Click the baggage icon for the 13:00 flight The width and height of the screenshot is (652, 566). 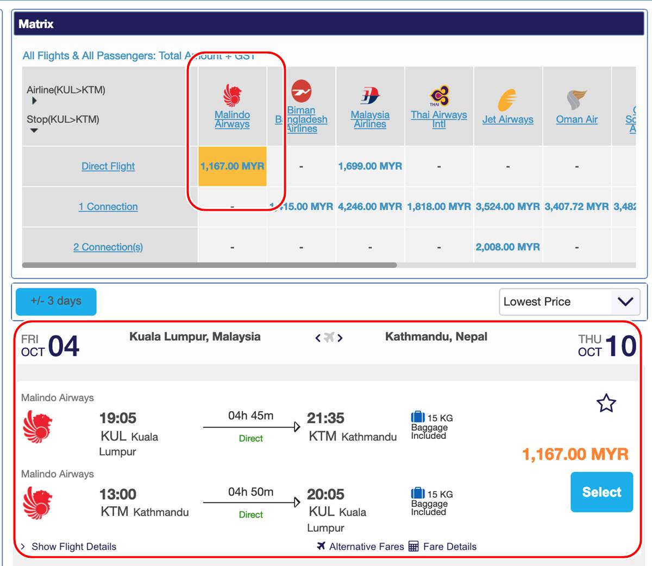(418, 493)
